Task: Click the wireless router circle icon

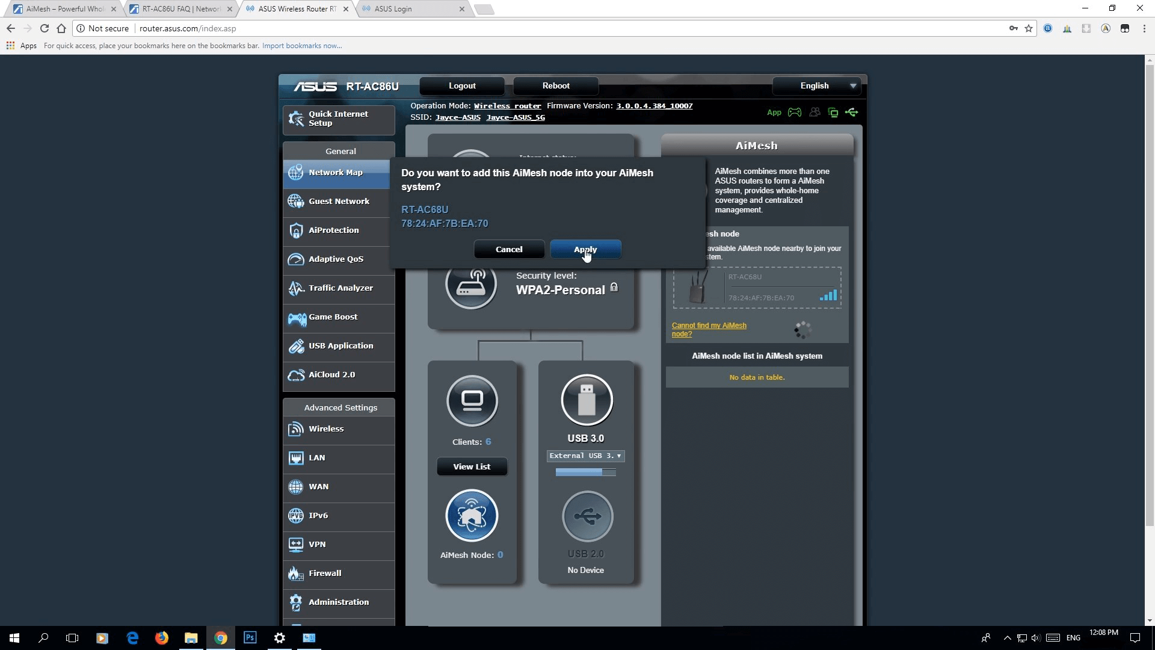Action: pos(471,284)
